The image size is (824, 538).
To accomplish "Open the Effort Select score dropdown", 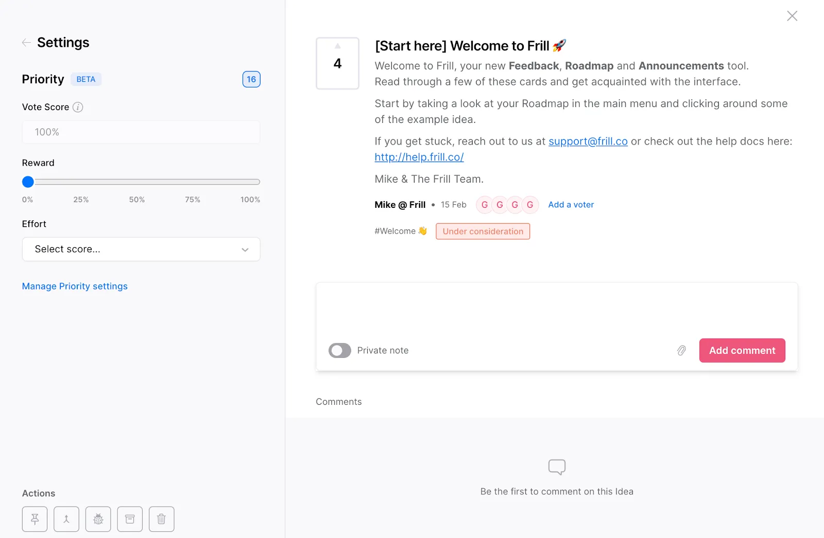I will (x=141, y=249).
